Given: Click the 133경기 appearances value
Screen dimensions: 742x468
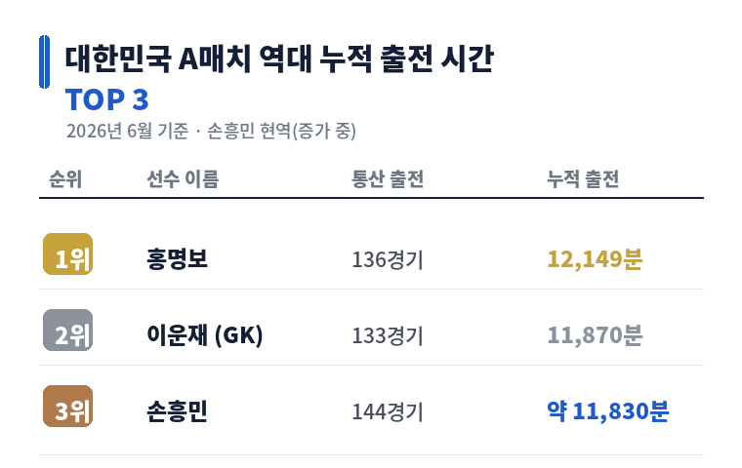Looking at the screenshot, I should pos(388,335).
